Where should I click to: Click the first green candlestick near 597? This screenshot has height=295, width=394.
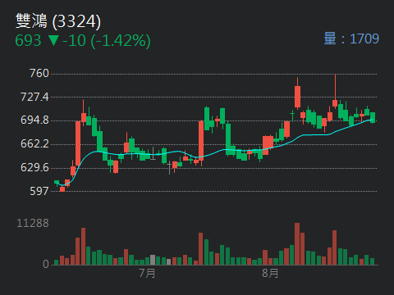[x=57, y=182]
